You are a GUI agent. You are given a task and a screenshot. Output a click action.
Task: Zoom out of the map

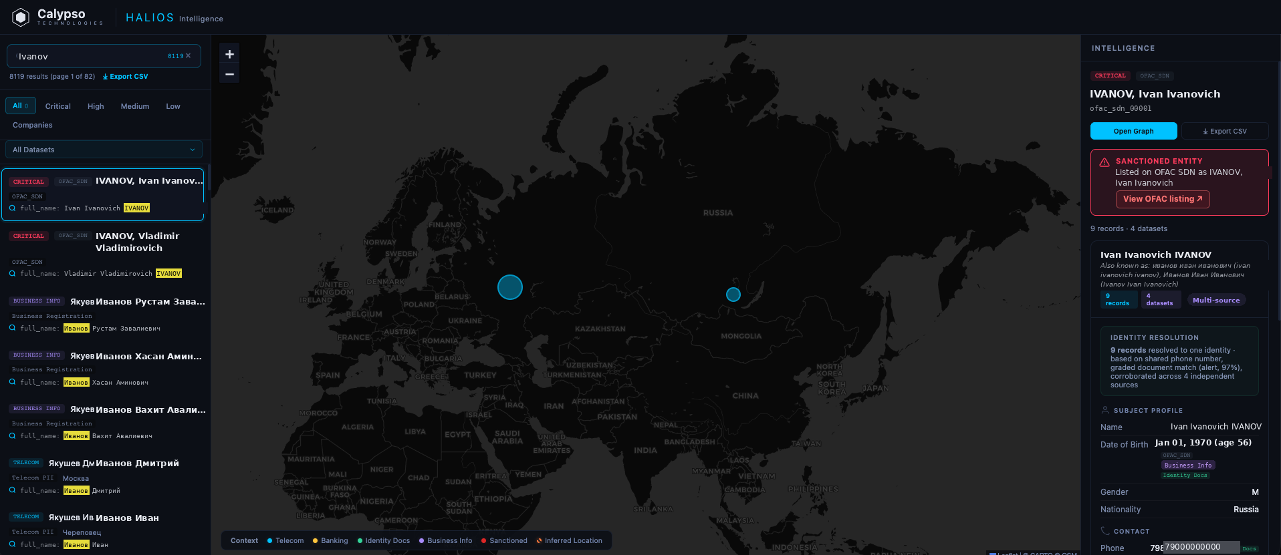(x=229, y=74)
